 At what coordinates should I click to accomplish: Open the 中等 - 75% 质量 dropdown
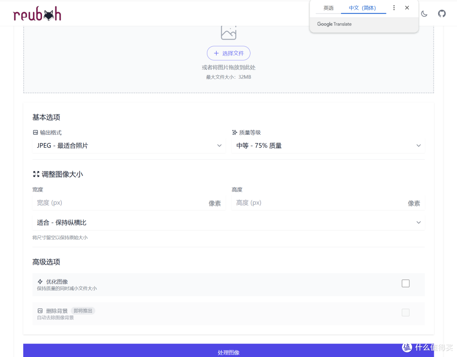pyautogui.click(x=328, y=146)
